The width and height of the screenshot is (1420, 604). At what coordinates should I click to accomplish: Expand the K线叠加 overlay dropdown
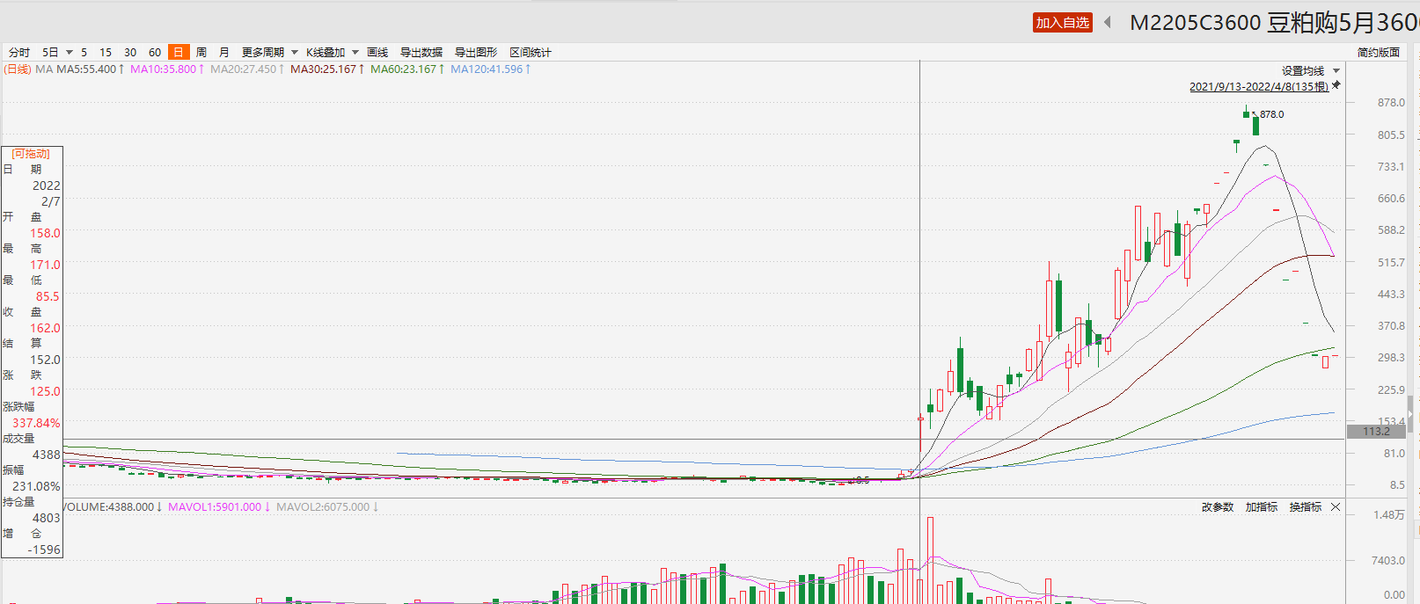tap(355, 53)
